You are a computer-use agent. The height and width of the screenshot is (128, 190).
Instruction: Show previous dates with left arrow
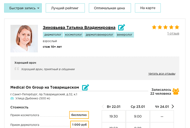[103, 106]
